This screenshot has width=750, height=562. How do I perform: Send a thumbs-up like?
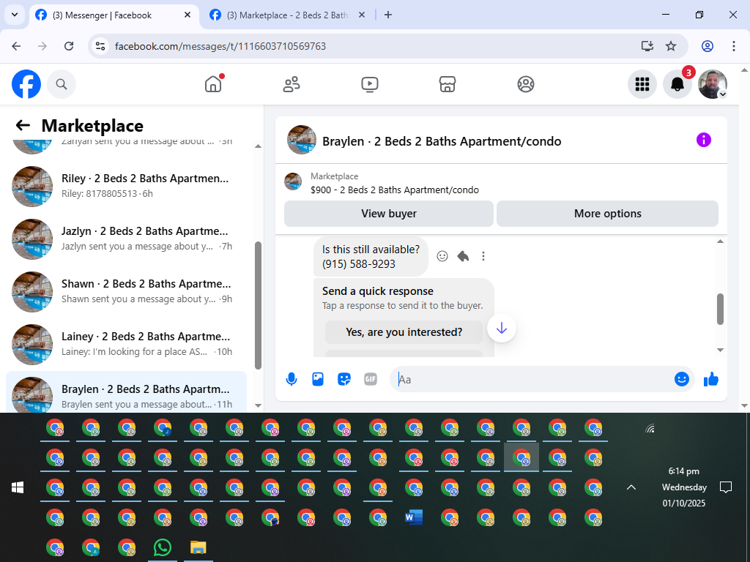coord(711,380)
